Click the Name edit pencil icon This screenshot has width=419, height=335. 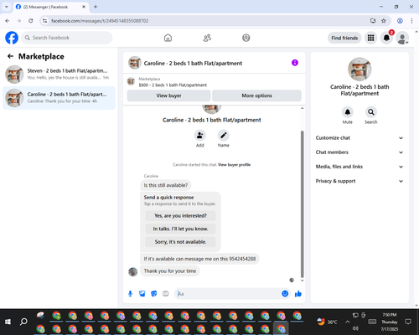pyautogui.click(x=224, y=136)
